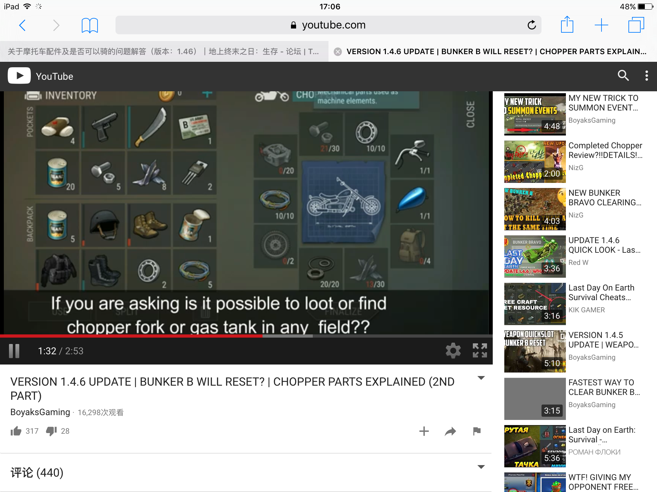Tap the 28 dislikes count
The image size is (657, 492).
(65, 431)
